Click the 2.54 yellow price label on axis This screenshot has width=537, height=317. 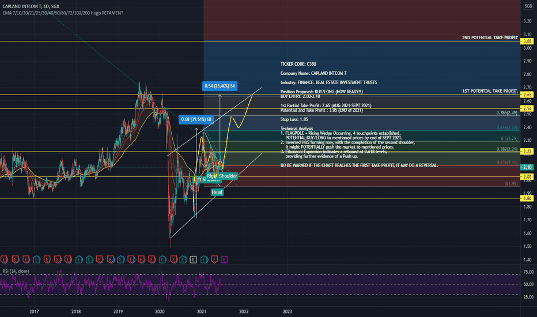click(x=527, y=108)
